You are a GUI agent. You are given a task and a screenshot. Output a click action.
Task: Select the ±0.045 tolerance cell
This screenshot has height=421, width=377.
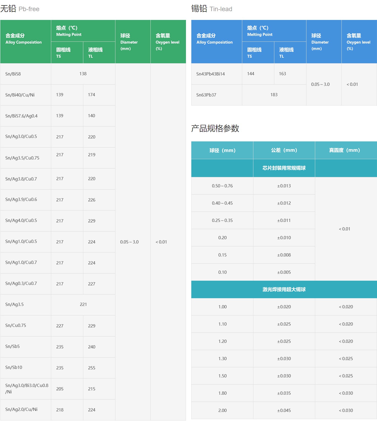point(284,410)
